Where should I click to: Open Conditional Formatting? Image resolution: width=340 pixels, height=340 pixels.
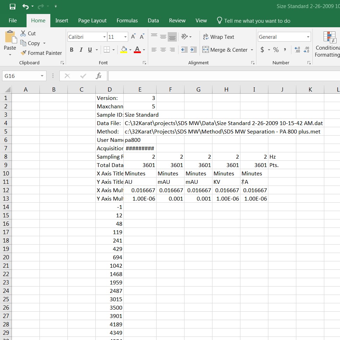tap(327, 44)
